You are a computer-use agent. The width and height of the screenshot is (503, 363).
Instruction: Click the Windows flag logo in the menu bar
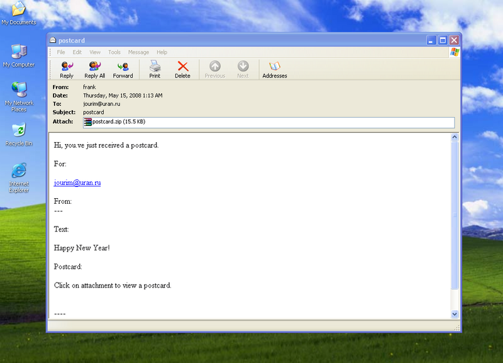pos(454,52)
